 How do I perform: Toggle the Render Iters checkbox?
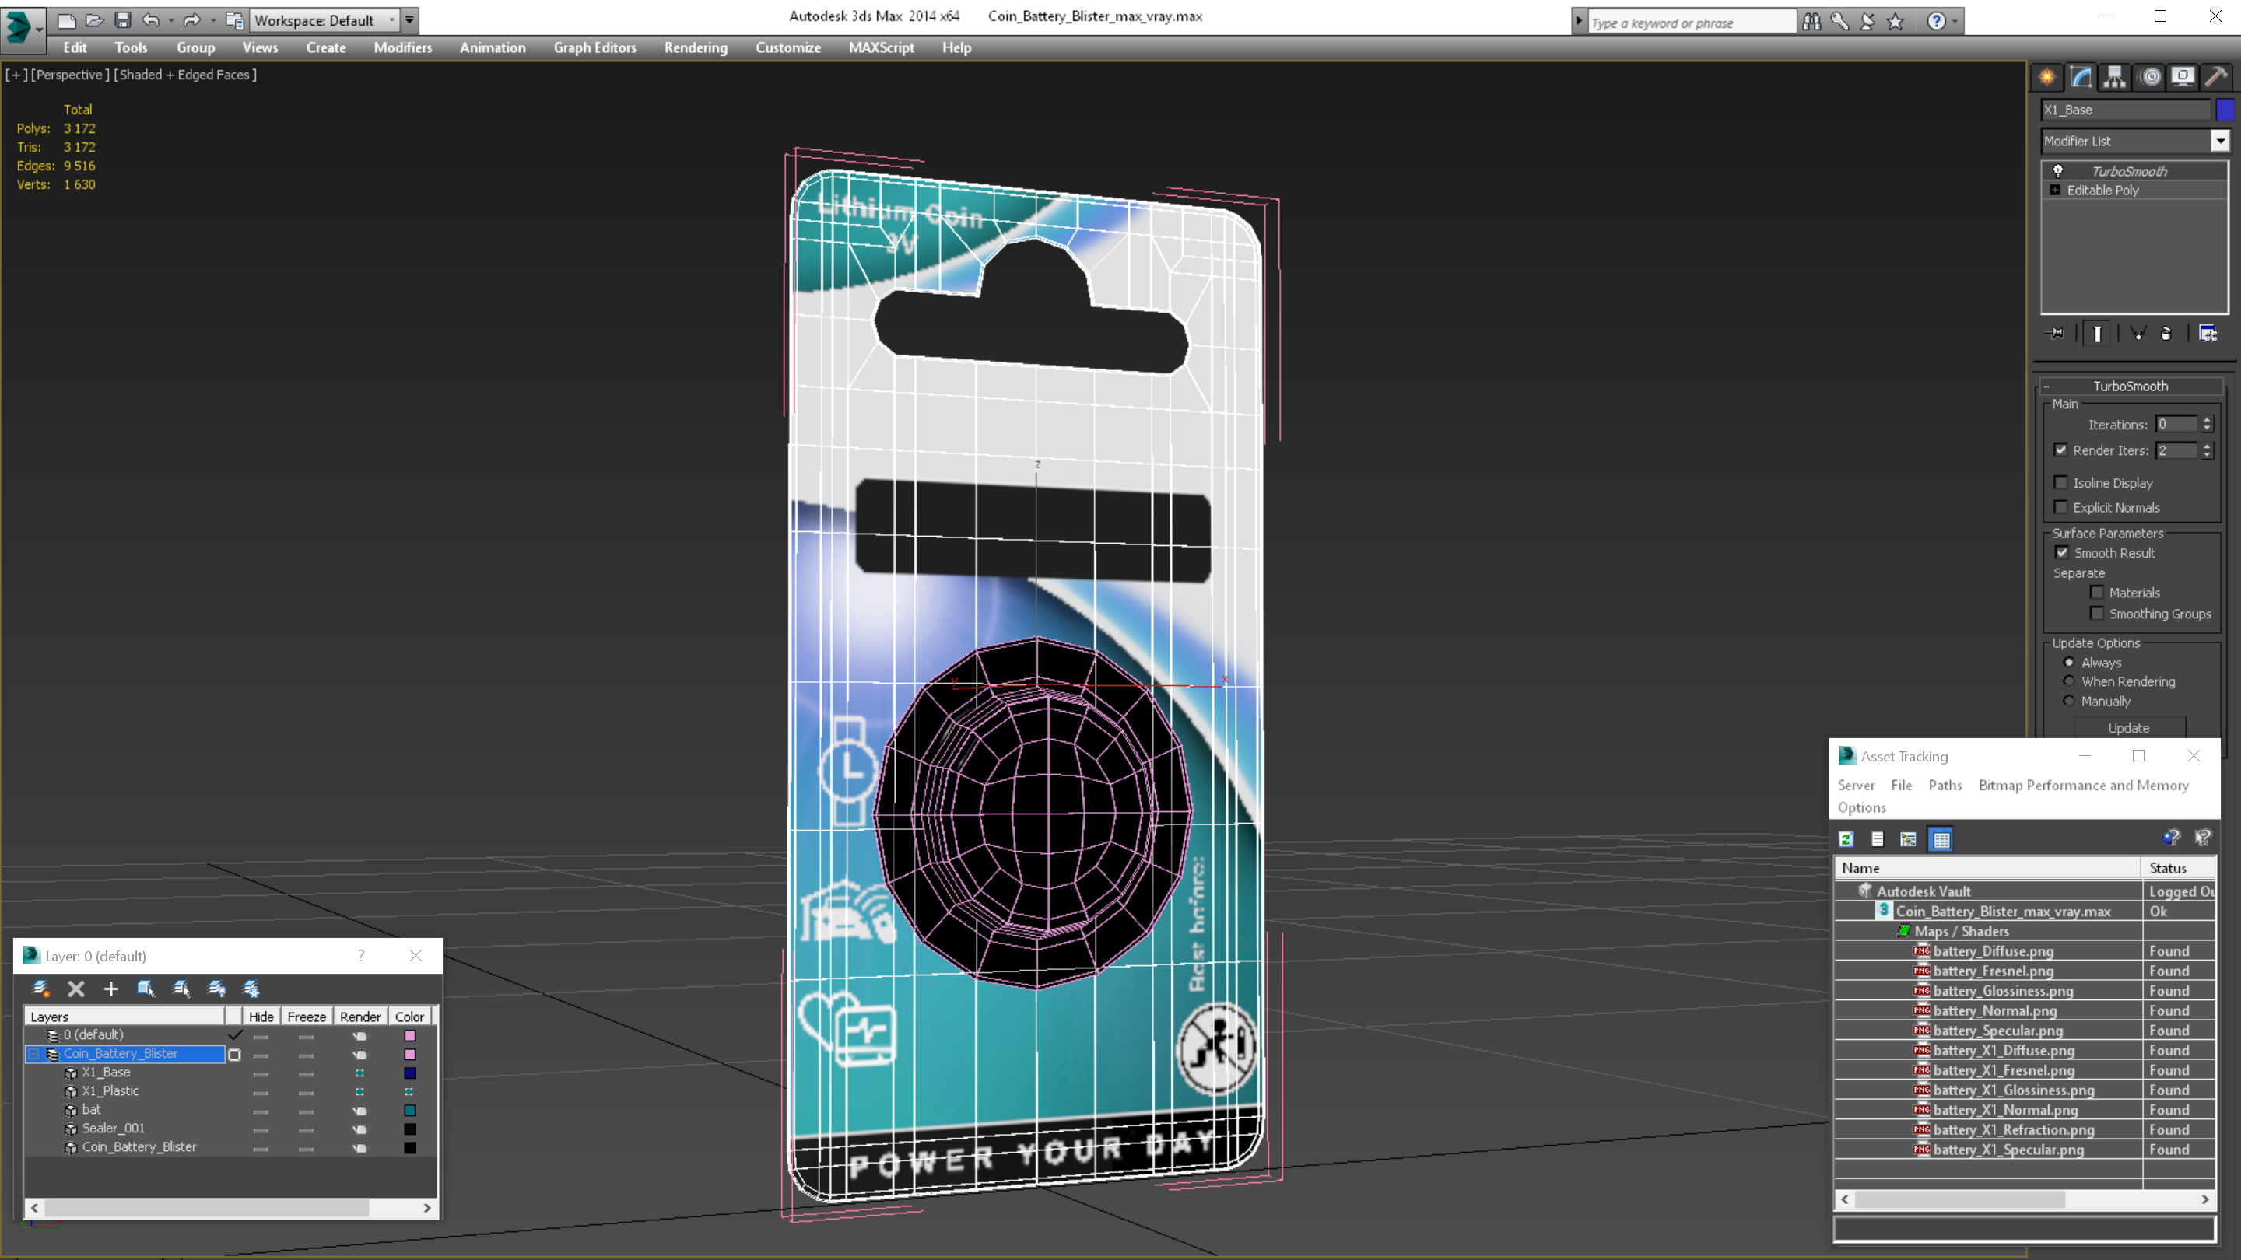(2061, 450)
